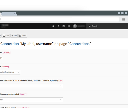
Task: Click the Connection page heading text
Action: tap(46, 44)
